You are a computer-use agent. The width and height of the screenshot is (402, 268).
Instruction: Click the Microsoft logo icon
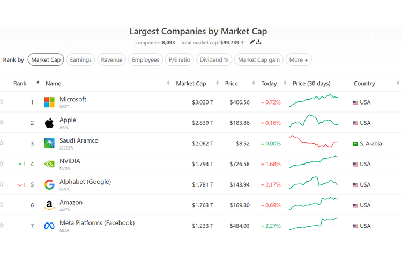point(49,102)
